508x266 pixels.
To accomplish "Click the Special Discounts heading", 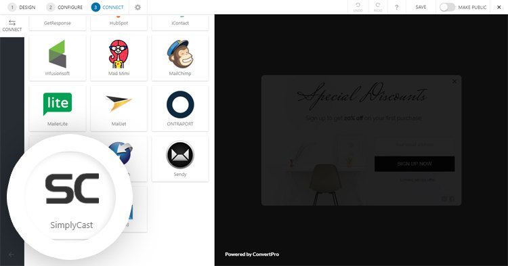I will [362, 95].
